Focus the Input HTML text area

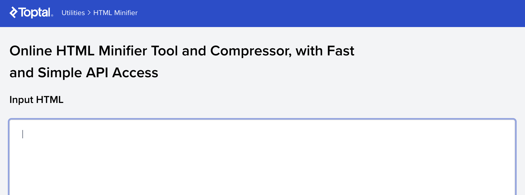coord(262,157)
